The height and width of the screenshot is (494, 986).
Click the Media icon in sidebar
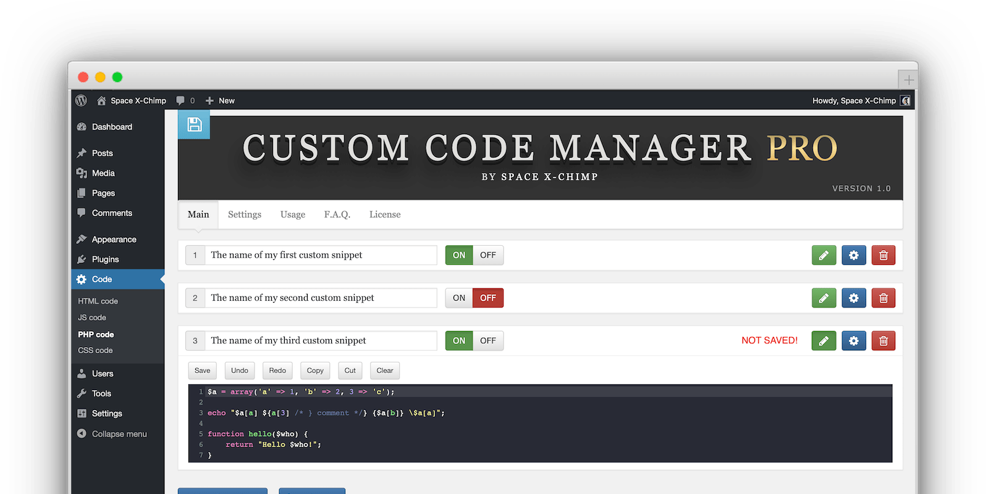pyautogui.click(x=82, y=173)
